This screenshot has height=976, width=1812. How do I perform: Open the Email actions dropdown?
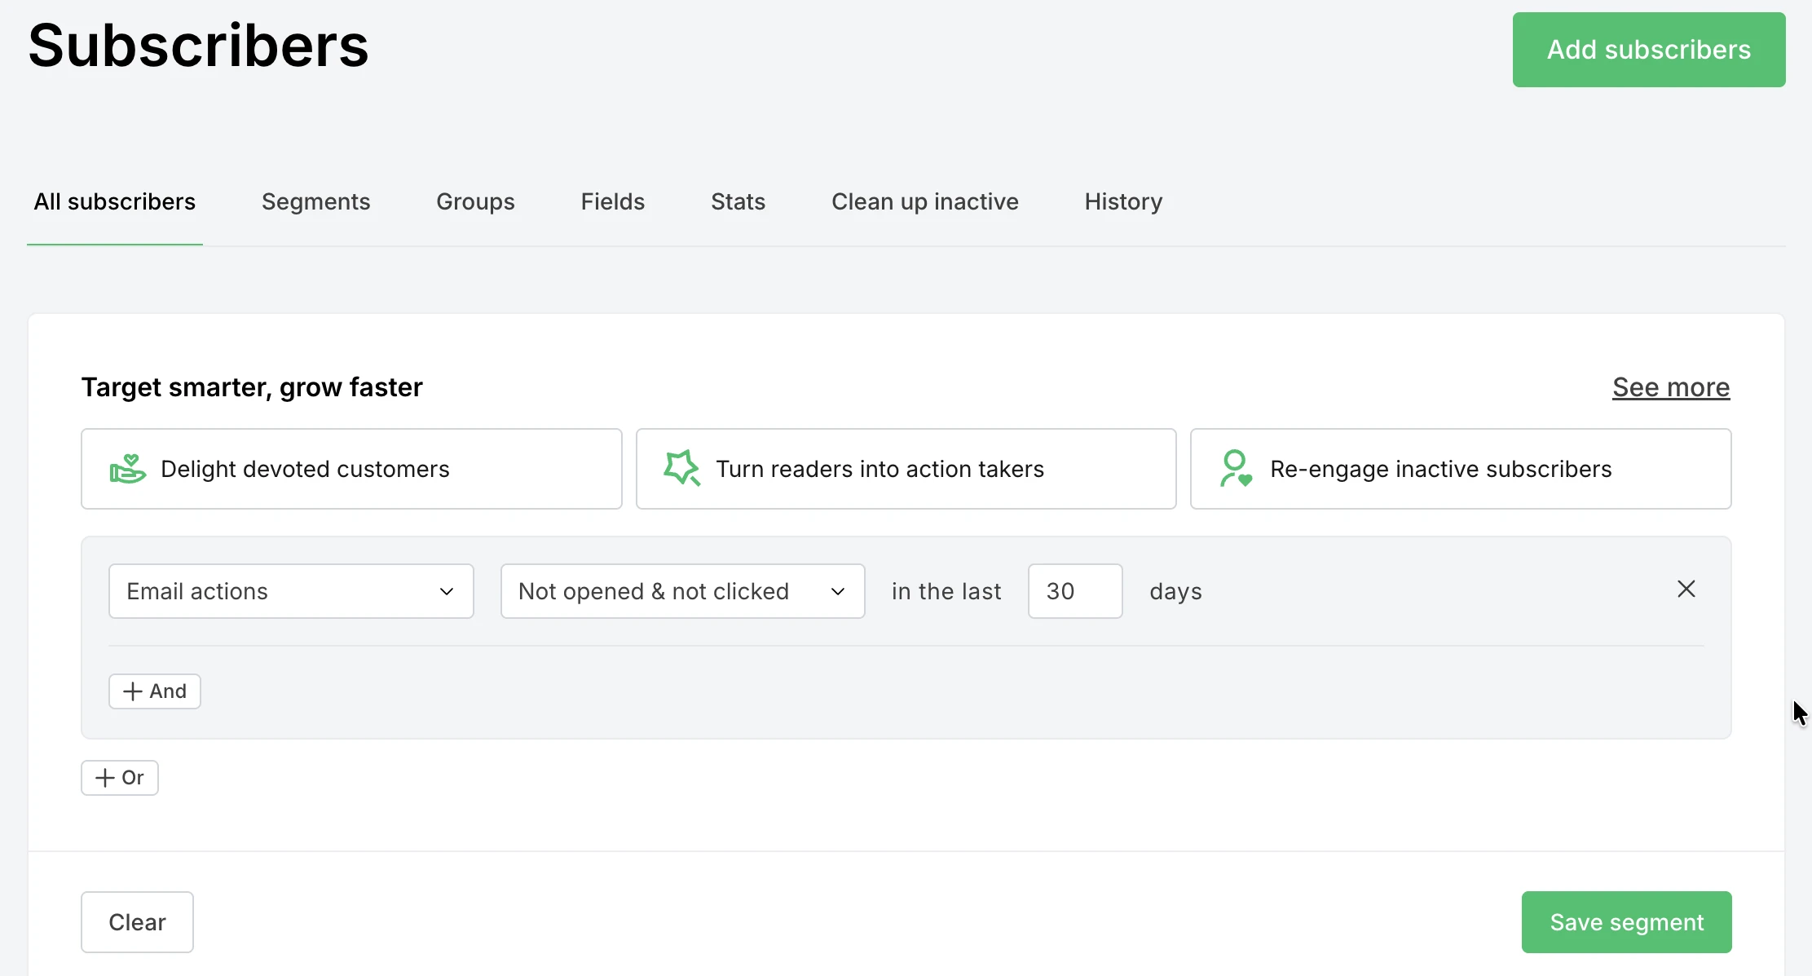point(290,591)
